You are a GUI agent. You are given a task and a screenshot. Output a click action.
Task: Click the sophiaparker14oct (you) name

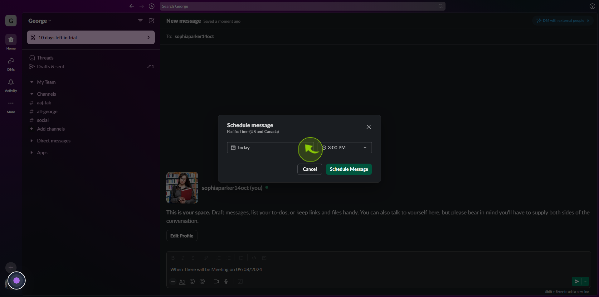point(232,188)
